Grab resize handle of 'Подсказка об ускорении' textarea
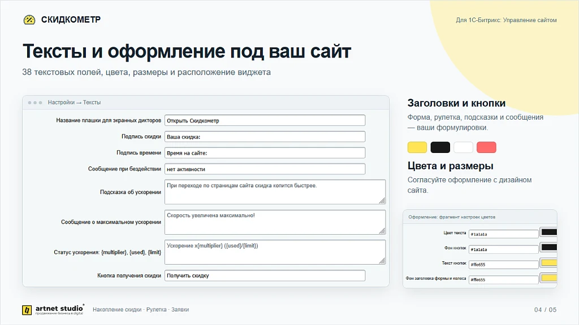The width and height of the screenshot is (579, 325). click(x=382, y=201)
